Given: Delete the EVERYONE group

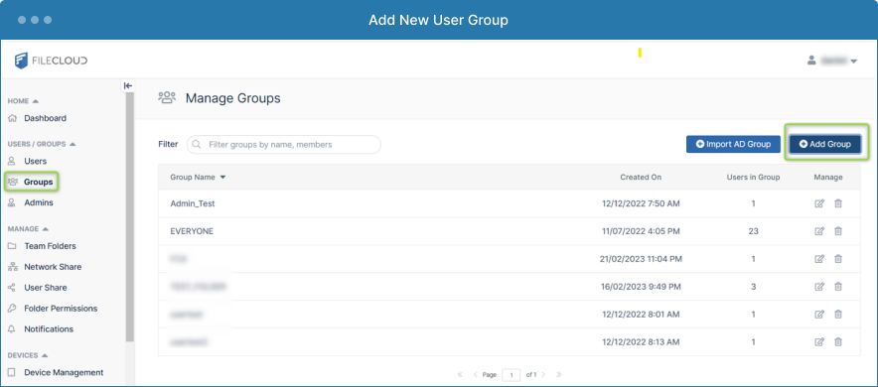Looking at the screenshot, I should (x=838, y=231).
